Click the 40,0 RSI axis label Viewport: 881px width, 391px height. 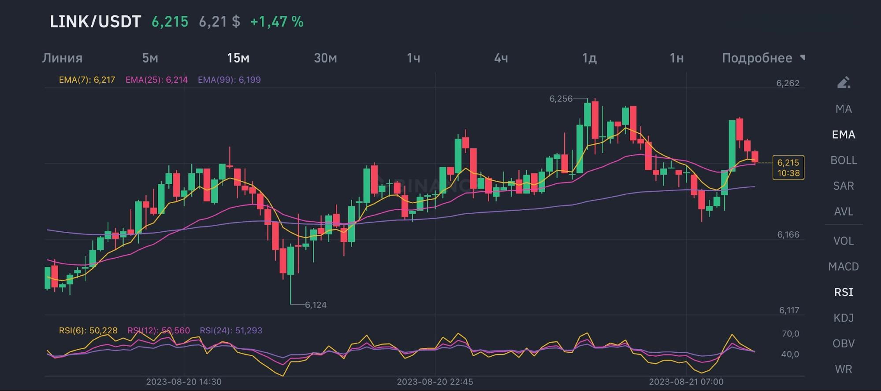[790, 354]
